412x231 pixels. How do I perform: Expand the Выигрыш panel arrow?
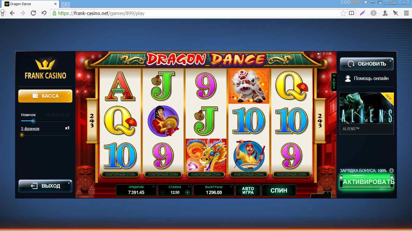pyautogui.click(x=231, y=186)
